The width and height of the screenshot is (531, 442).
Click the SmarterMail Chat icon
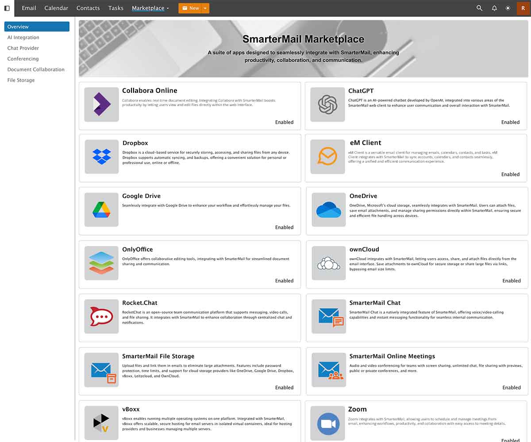click(329, 316)
